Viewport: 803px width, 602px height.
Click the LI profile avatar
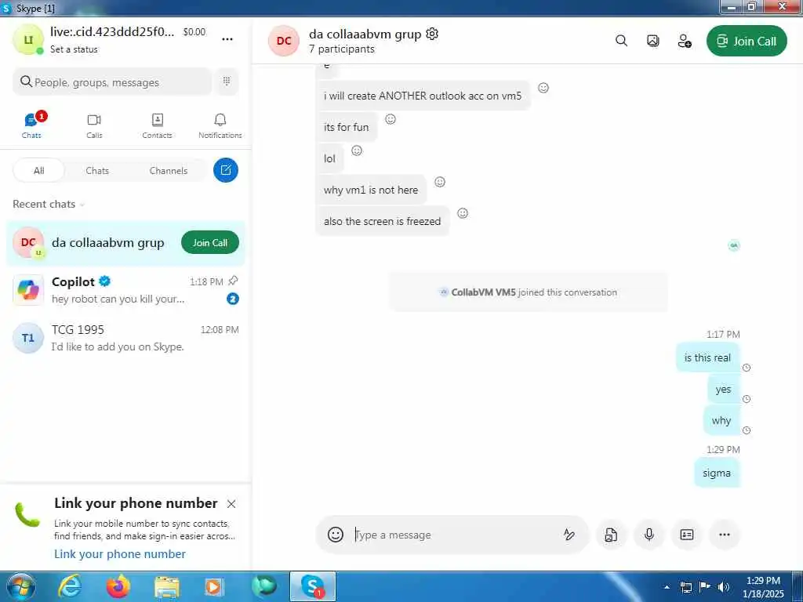coord(27,39)
